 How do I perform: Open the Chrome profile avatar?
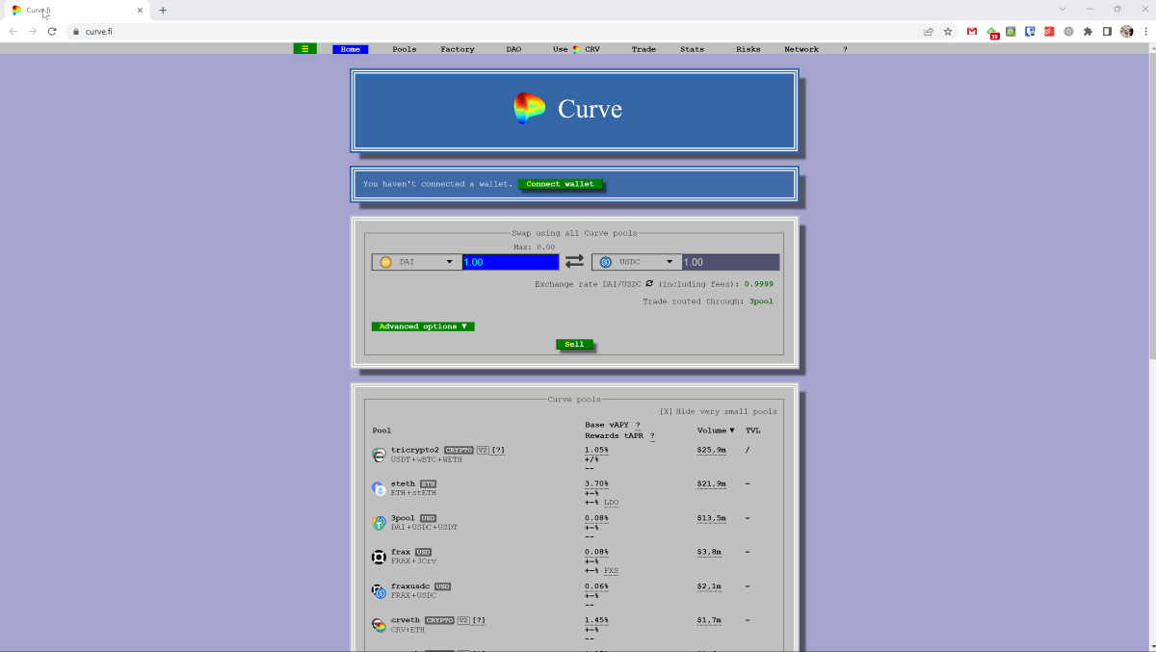pyautogui.click(x=1126, y=31)
